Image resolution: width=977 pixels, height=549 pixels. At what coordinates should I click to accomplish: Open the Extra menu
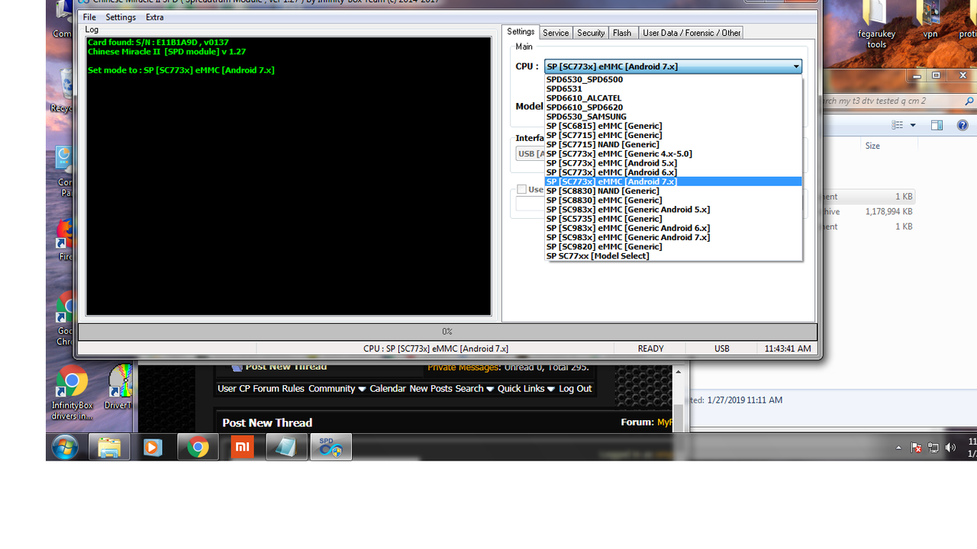(x=155, y=17)
